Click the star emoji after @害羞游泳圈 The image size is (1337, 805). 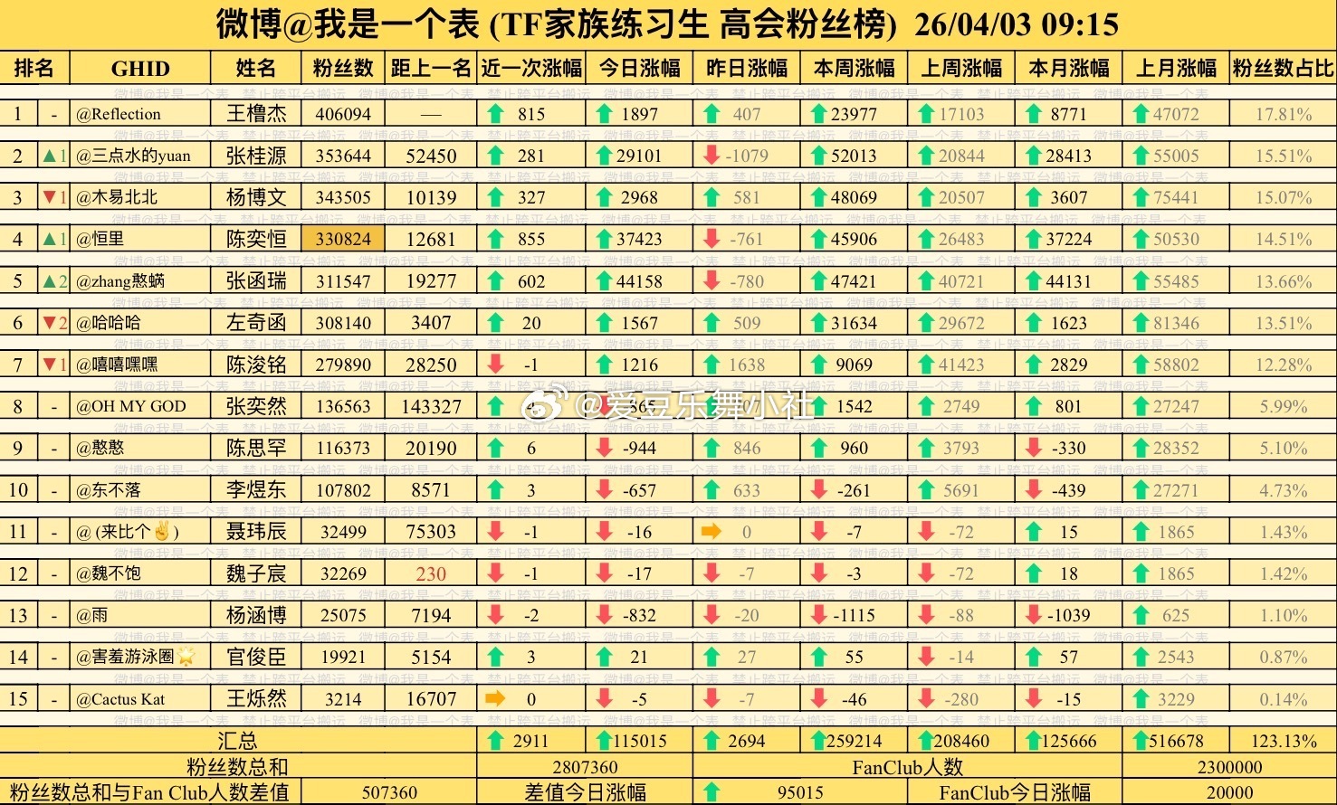click(x=186, y=657)
